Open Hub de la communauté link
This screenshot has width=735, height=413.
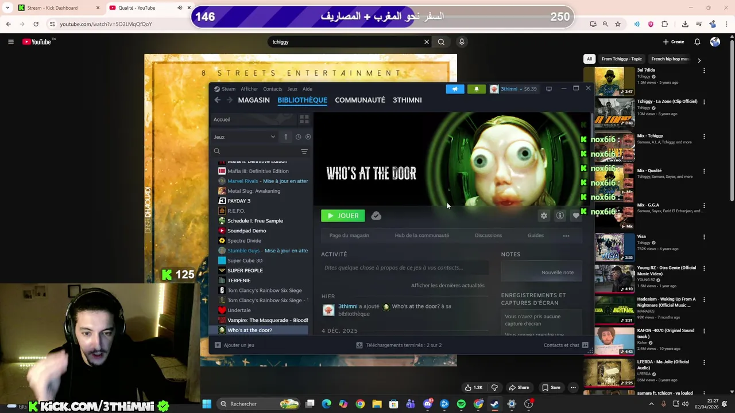click(422, 235)
